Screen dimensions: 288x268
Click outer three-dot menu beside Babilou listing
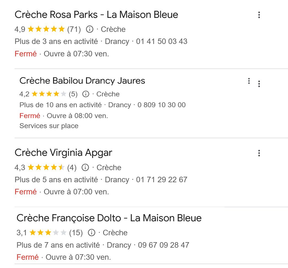[x=259, y=84]
